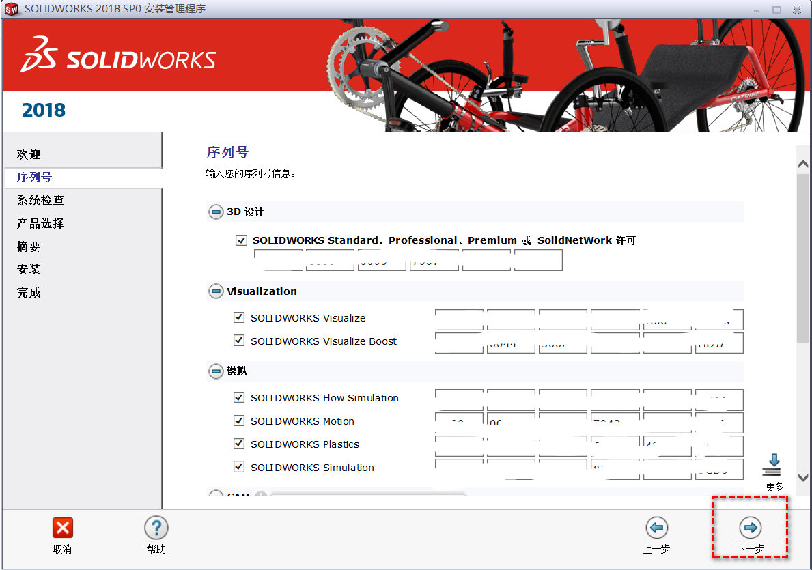Click the scrollbar down arrow
This screenshot has width=812, height=570.
click(803, 478)
